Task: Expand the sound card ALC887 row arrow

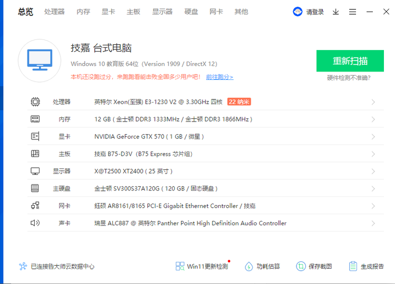Action: (373, 224)
